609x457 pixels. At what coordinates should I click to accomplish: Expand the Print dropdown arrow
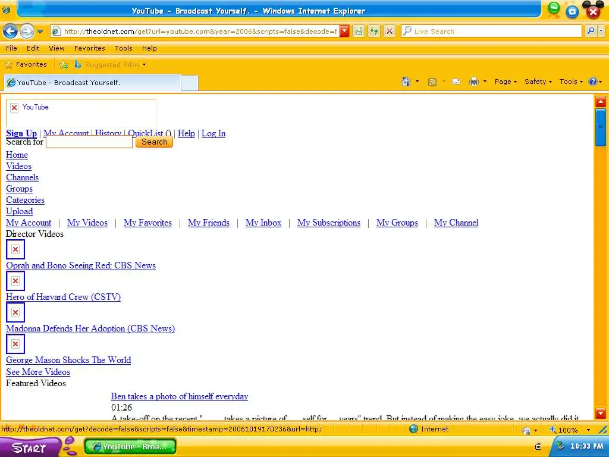[x=485, y=82]
